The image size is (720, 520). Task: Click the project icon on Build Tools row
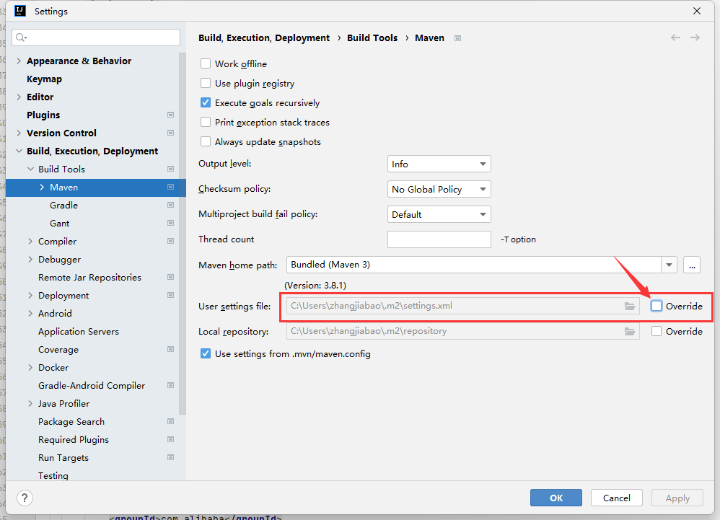[170, 169]
